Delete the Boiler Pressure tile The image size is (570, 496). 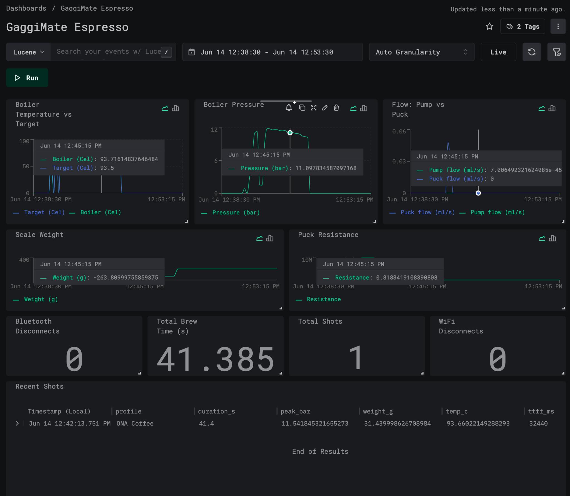coord(336,108)
